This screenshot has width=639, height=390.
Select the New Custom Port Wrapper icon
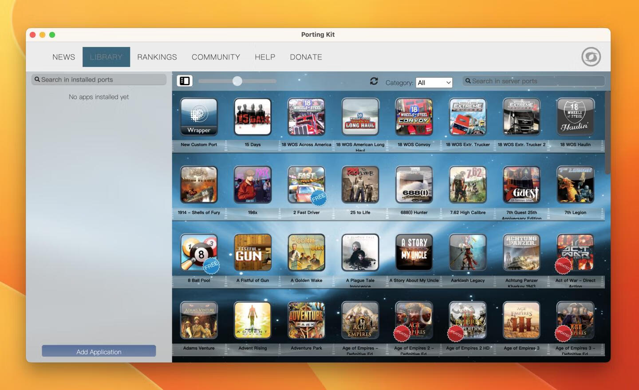(x=199, y=117)
